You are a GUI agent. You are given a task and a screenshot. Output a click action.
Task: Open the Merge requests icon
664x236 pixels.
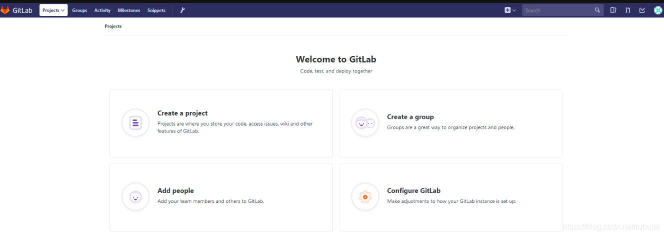(627, 10)
